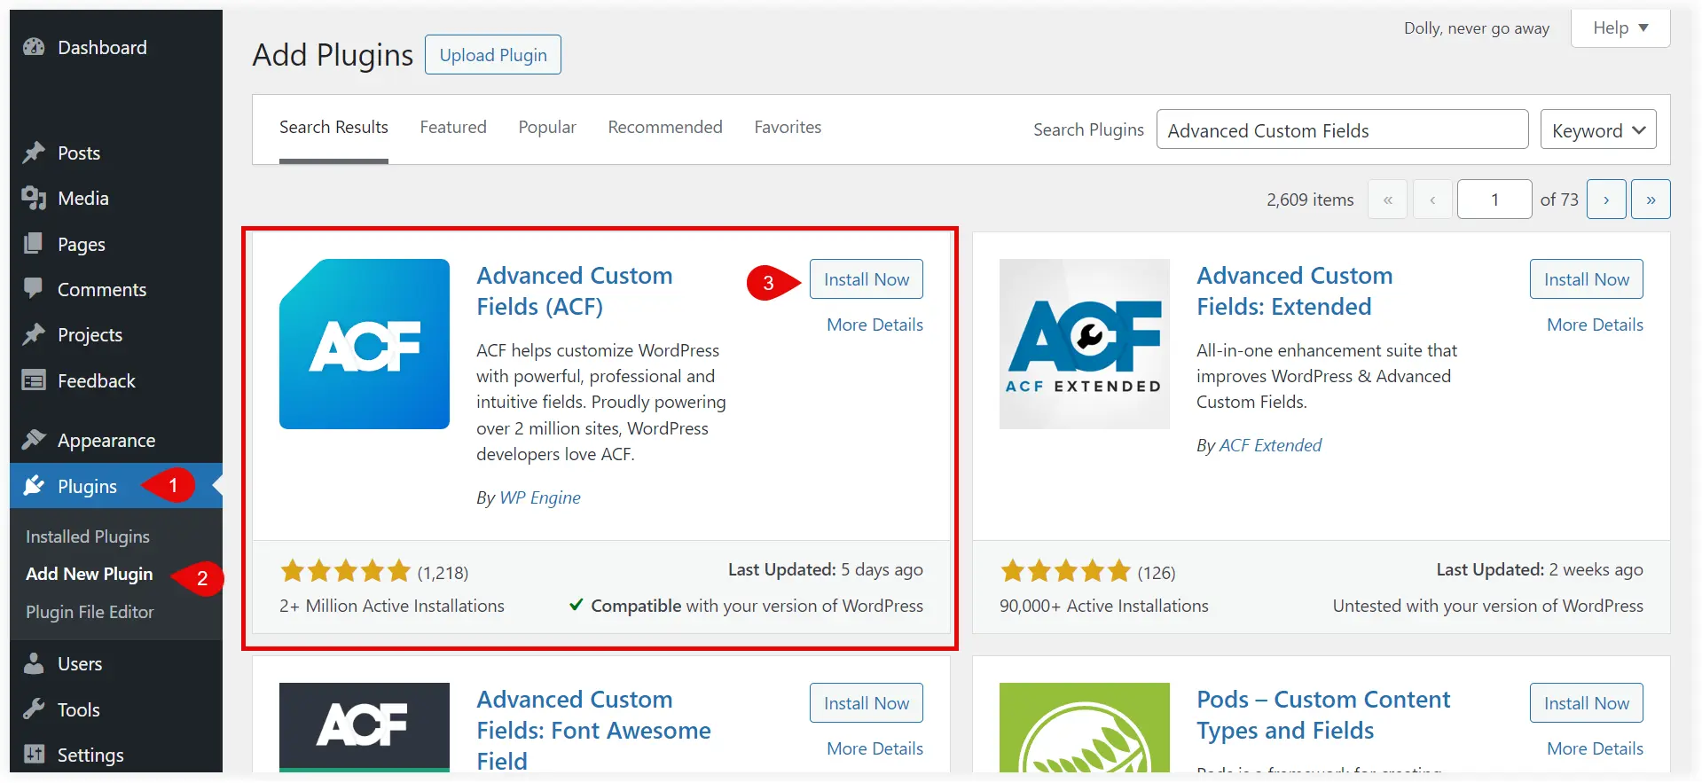The width and height of the screenshot is (1702, 783).
Task: Open the Keyword search type dropdown
Action: (x=1598, y=130)
